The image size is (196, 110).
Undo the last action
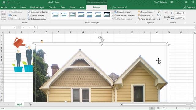click(x=8, y=2)
